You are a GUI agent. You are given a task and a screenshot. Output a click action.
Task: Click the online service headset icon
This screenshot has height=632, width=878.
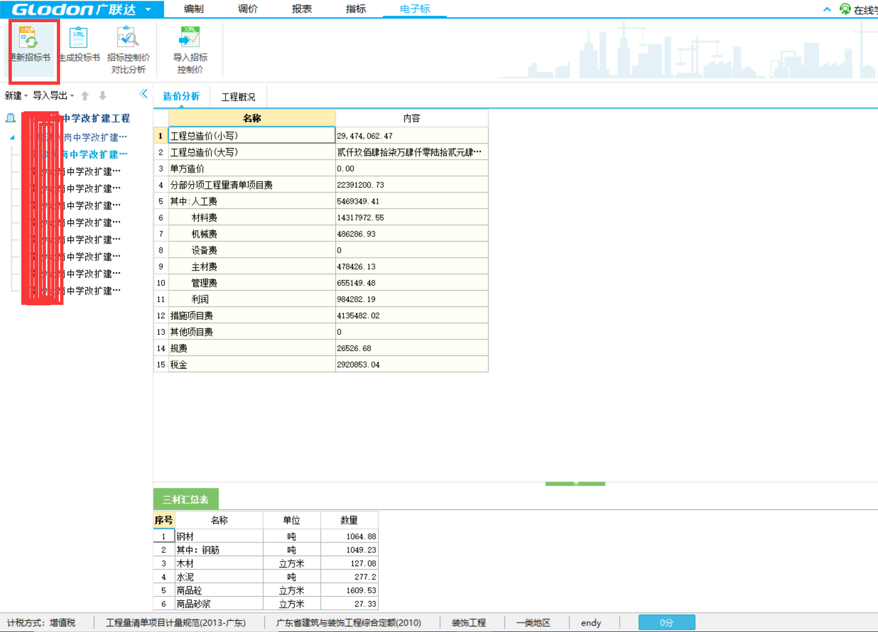pyautogui.click(x=845, y=9)
